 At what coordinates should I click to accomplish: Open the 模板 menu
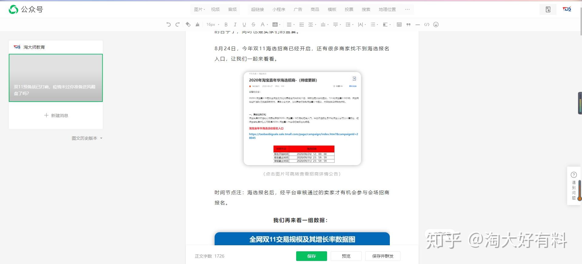point(332,9)
